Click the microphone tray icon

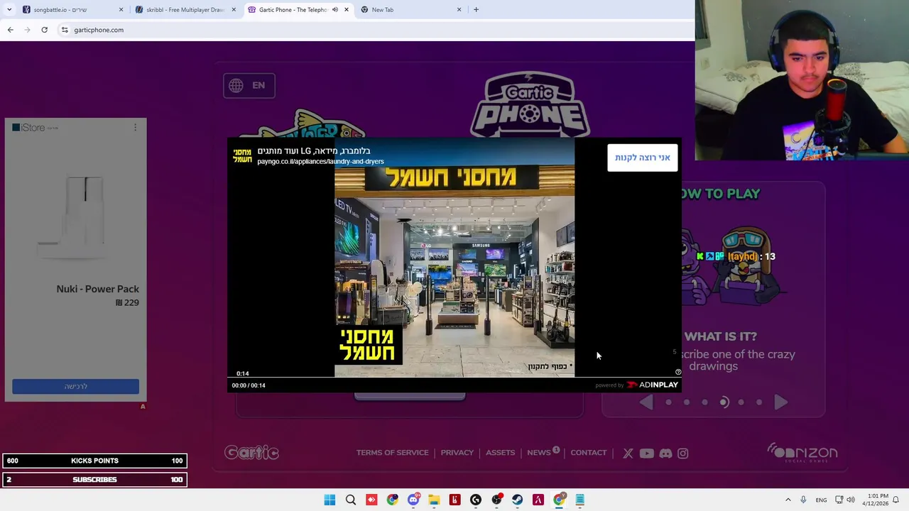[x=803, y=500]
